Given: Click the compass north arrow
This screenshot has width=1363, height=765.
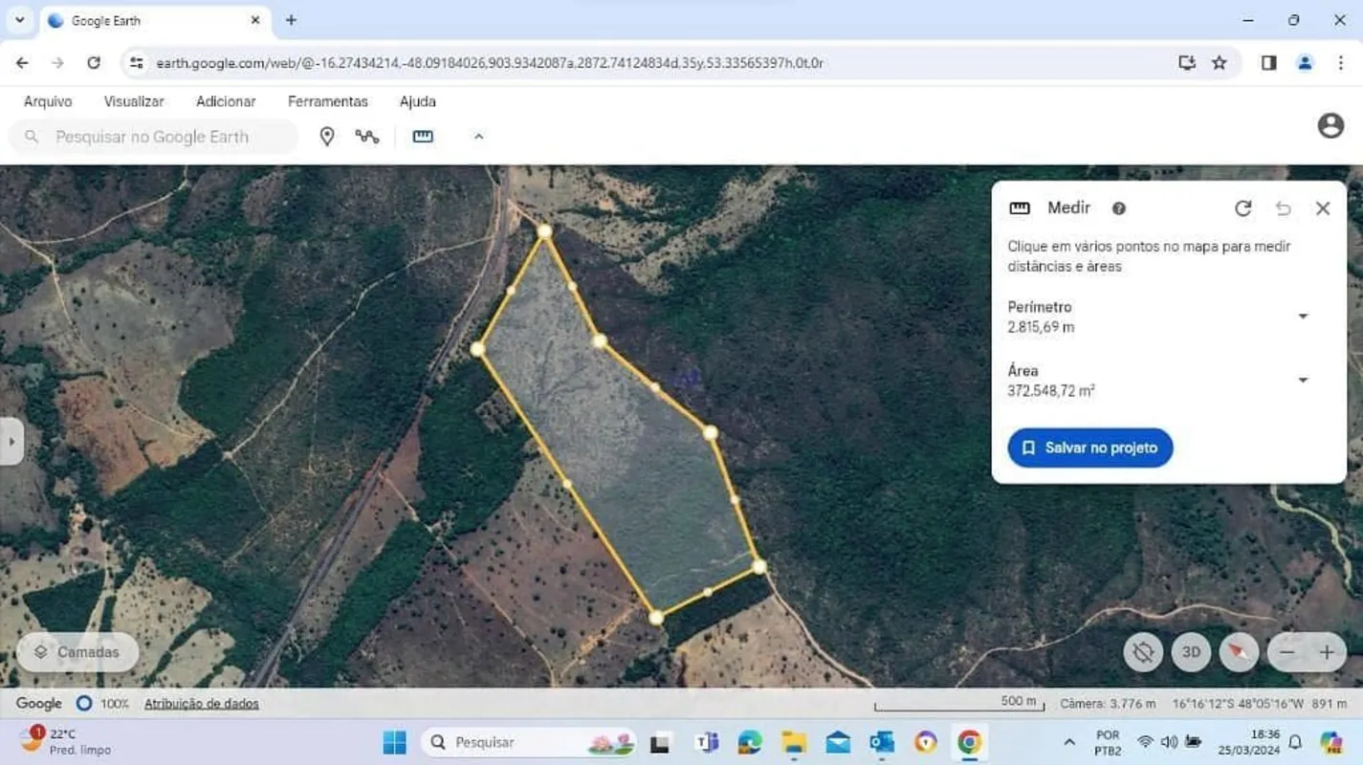Looking at the screenshot, I should click(1238, 652).
